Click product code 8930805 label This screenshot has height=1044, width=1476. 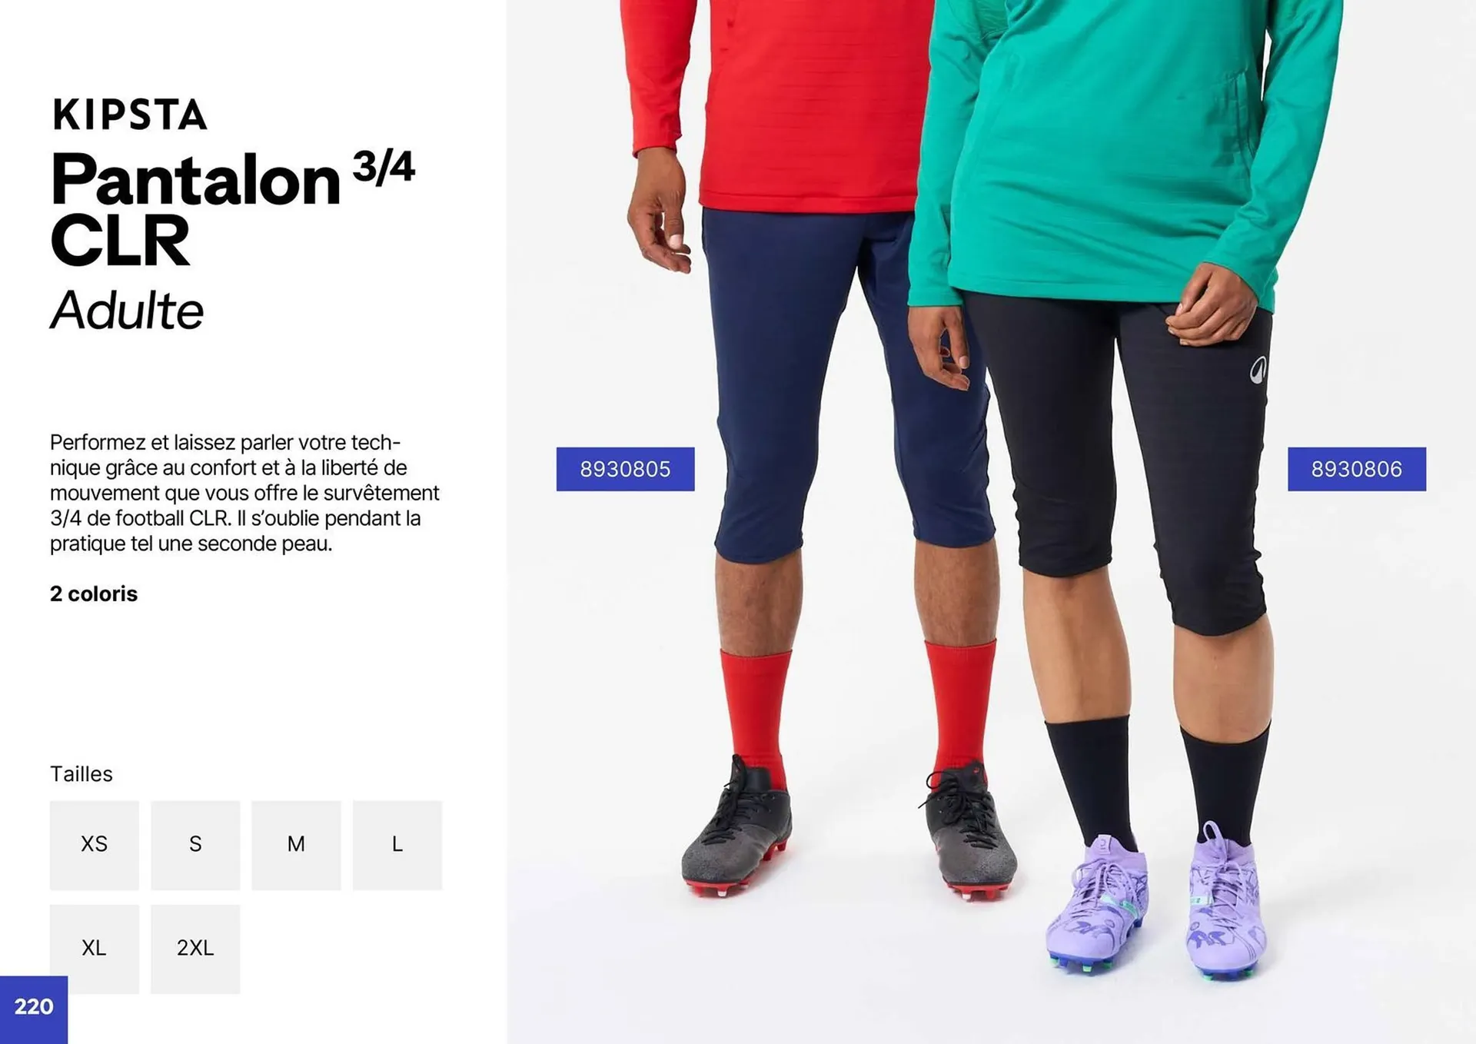625,469
